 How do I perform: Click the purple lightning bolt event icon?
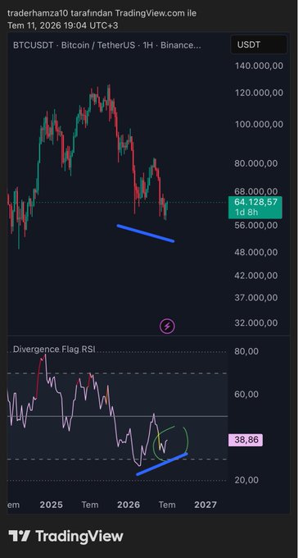167,326
